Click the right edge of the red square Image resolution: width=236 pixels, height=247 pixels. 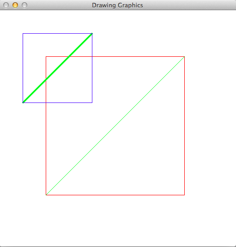184,126
